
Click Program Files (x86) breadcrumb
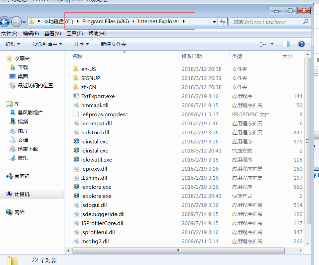tap(105, 21)
